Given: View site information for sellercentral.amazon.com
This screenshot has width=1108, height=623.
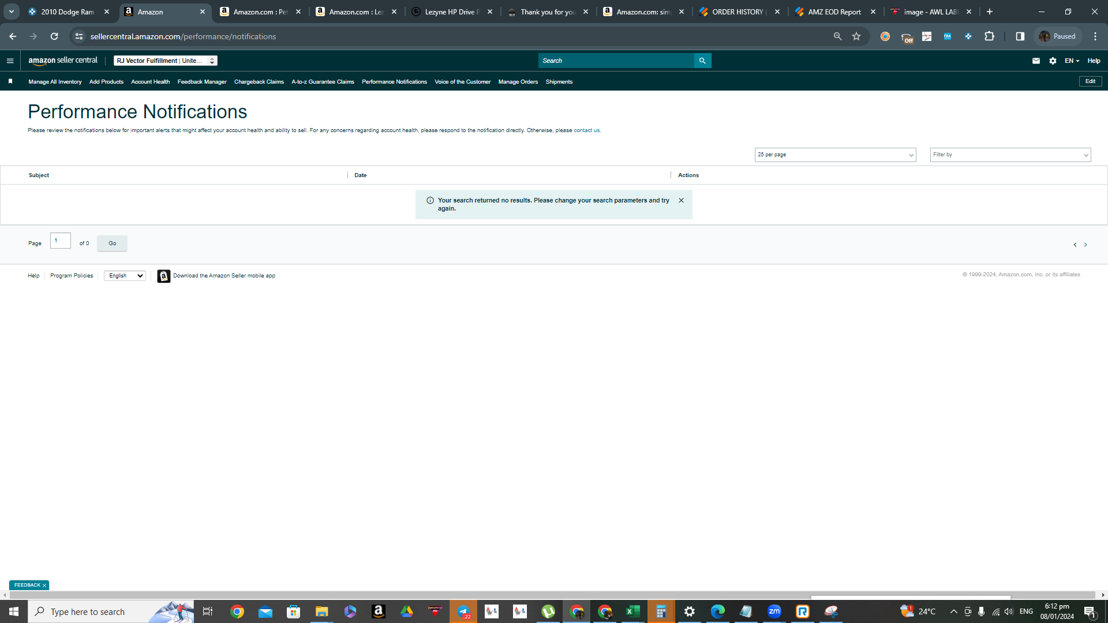Looking at the screenshot, I should tap(79, 36).
